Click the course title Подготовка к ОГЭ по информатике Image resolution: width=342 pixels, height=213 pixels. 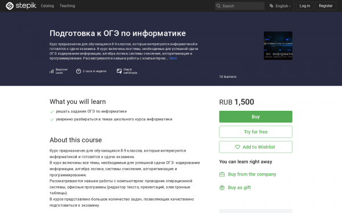click(x=117, y=34)
